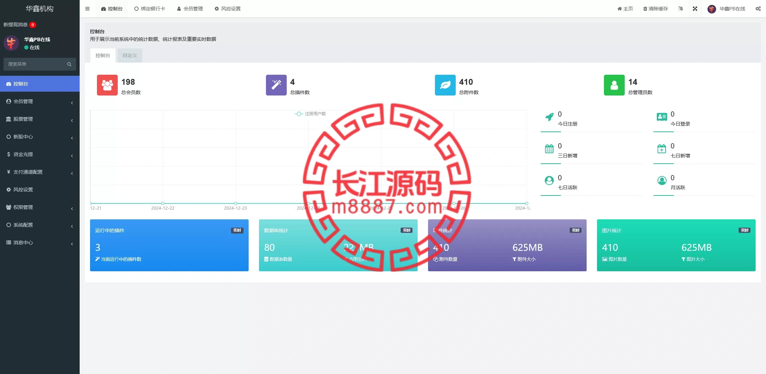Image resolution: width=766 pixels, height=374 pixels.
Task: Open the 华鑫PB在线 user menu in header
Action: tap(727, 9)
